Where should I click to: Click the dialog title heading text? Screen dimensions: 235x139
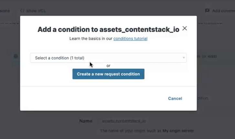(108, 29)
